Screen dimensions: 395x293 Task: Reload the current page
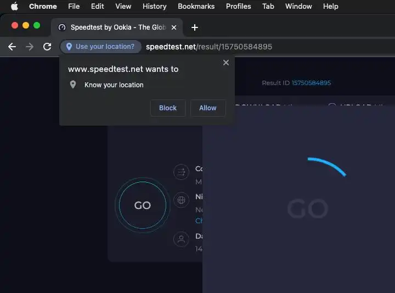pyautogui.click(x=47, y=47)
